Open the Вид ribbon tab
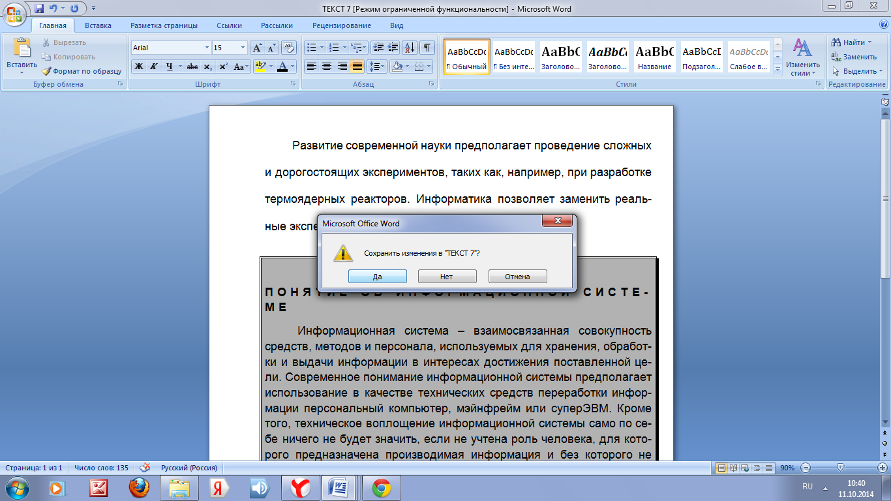This screenshot has width=891, height=501. pos(397,25)
